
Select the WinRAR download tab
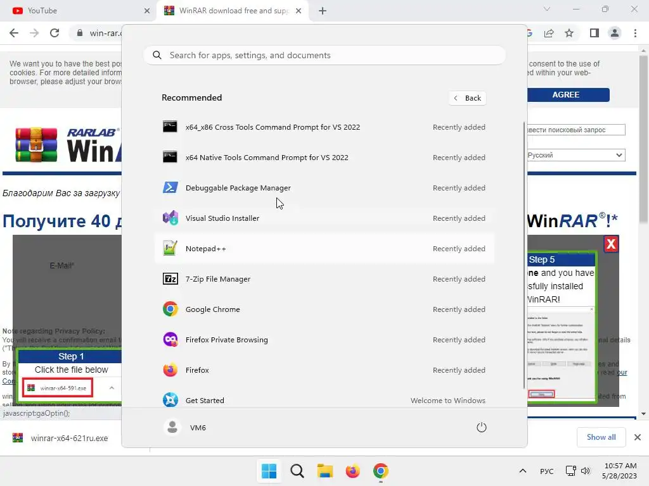tap(232, 11)
